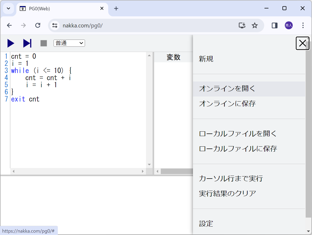Image resolution: width=312 pixels, height=235 pixels.
Task: Click the 秀人 profile avatar
Action: click(289, 25)
